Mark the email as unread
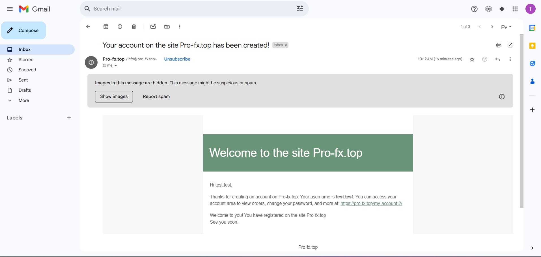Screen dimensions: 541x257 (x=153, y=27)
